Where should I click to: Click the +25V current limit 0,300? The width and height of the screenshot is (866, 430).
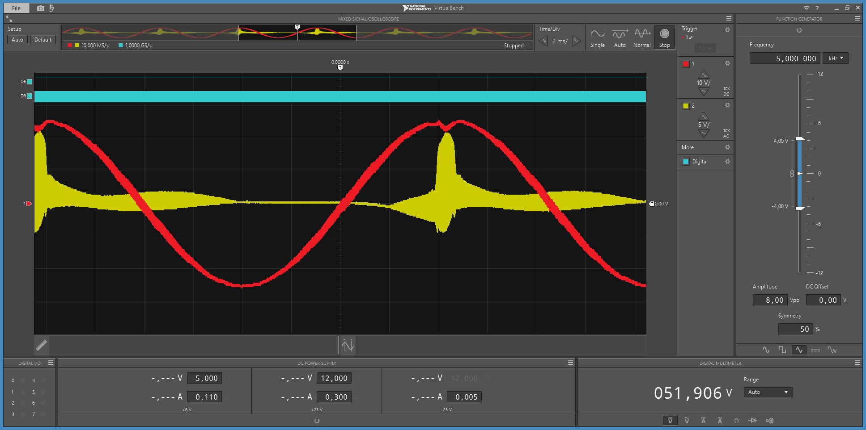(334, 397)
